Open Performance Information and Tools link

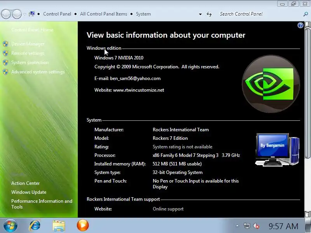pyautogui.click(x=42, y=204)
